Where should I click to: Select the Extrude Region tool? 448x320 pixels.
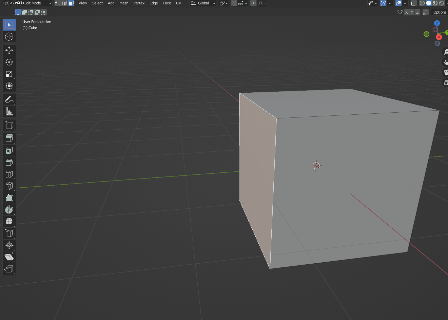click(9, 138)
